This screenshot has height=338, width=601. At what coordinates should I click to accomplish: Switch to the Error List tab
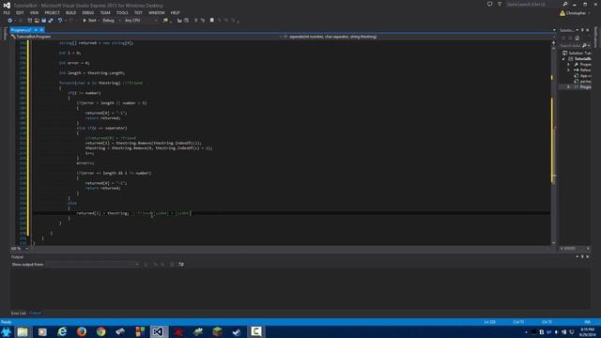click(19, 313)
